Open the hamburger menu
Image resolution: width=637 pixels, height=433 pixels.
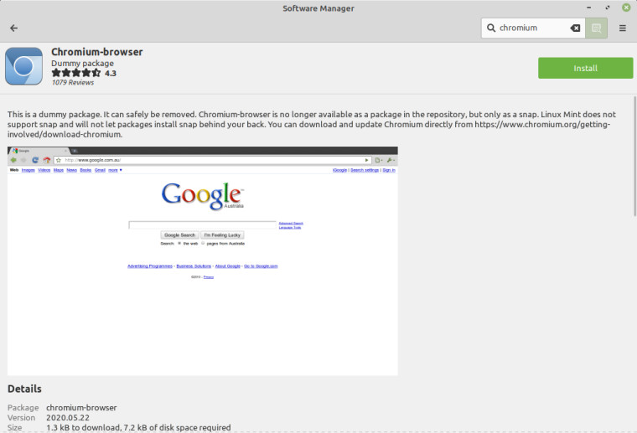[x=623, y=28]
